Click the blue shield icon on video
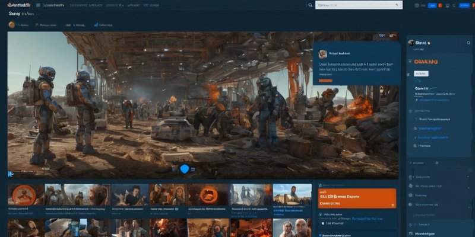Viewport: 475px width, 237px height. [x=185, y=169]
